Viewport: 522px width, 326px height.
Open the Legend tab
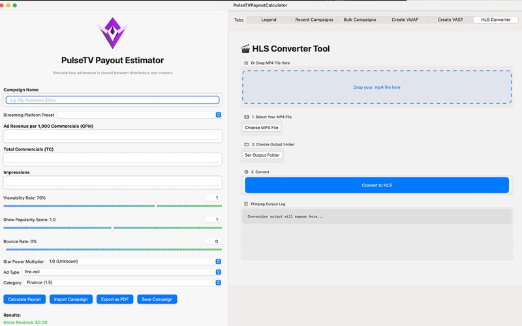click(269, 20)
